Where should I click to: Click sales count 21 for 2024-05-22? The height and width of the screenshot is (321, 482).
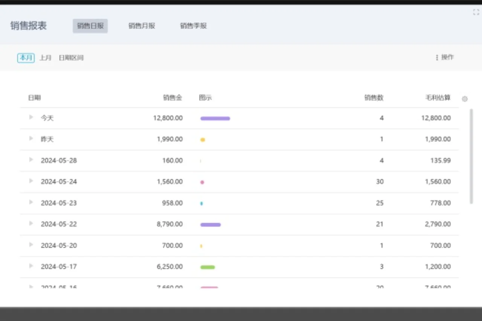(x=380, y=224)
